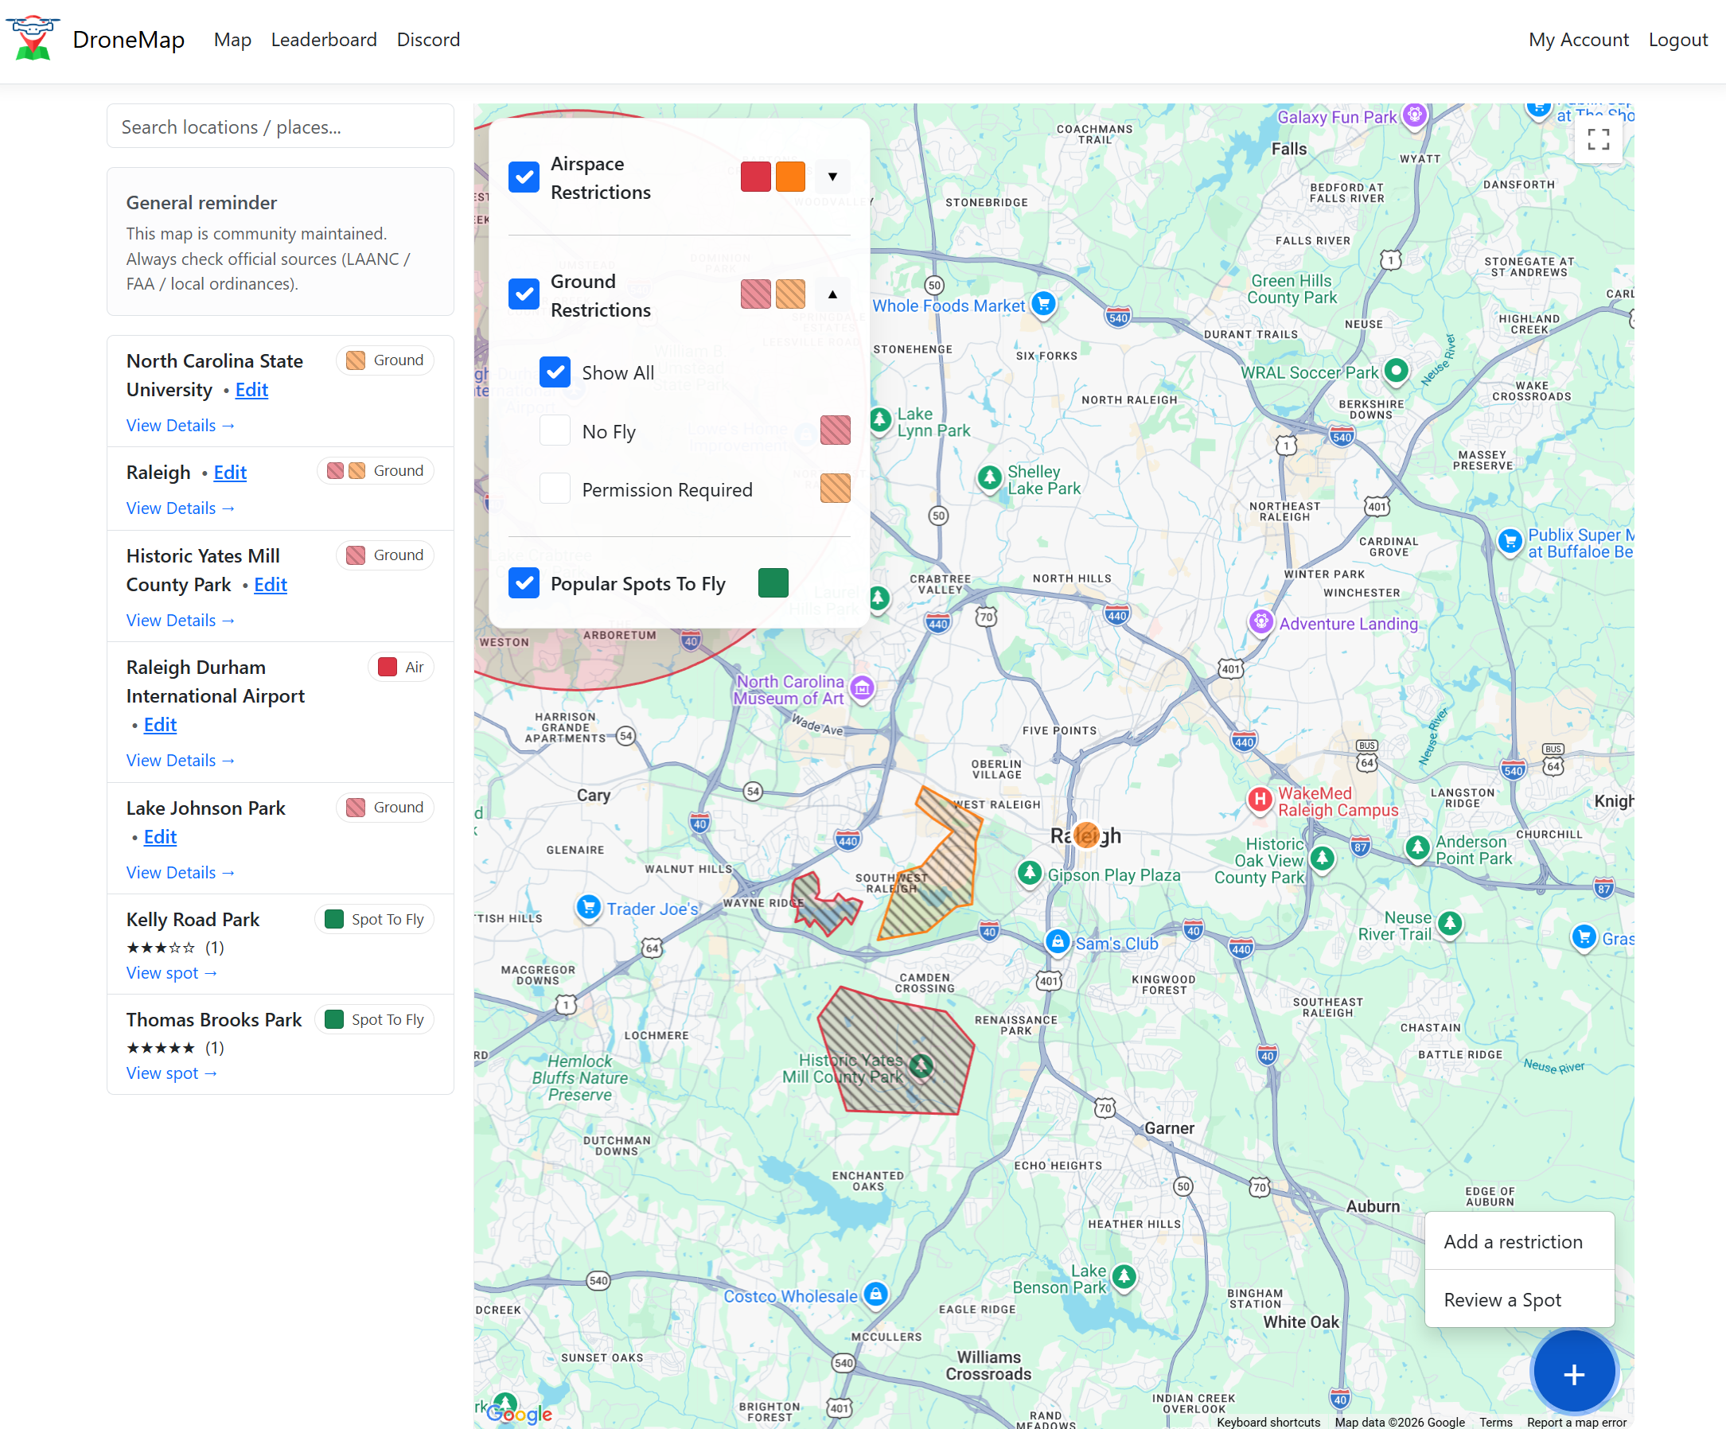Disable the Popular Spots To Fly layer

[x=524, y=583]
